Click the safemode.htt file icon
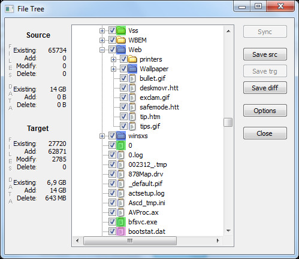The image size is (299, 259). (x=132, y=107)
